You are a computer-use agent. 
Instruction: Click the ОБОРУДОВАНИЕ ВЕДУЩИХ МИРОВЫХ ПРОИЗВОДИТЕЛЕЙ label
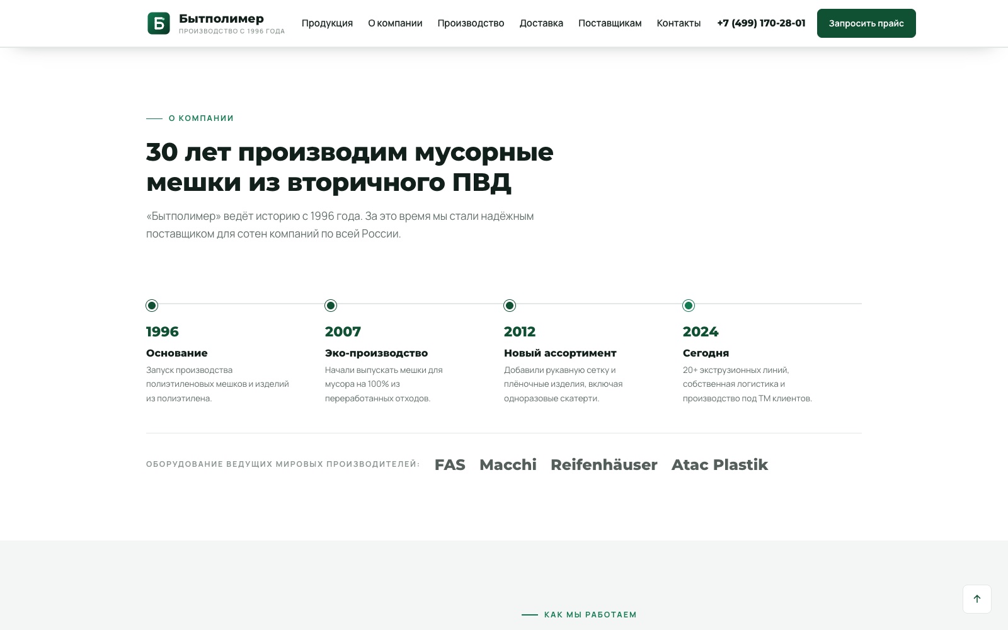tap(283, 464)
